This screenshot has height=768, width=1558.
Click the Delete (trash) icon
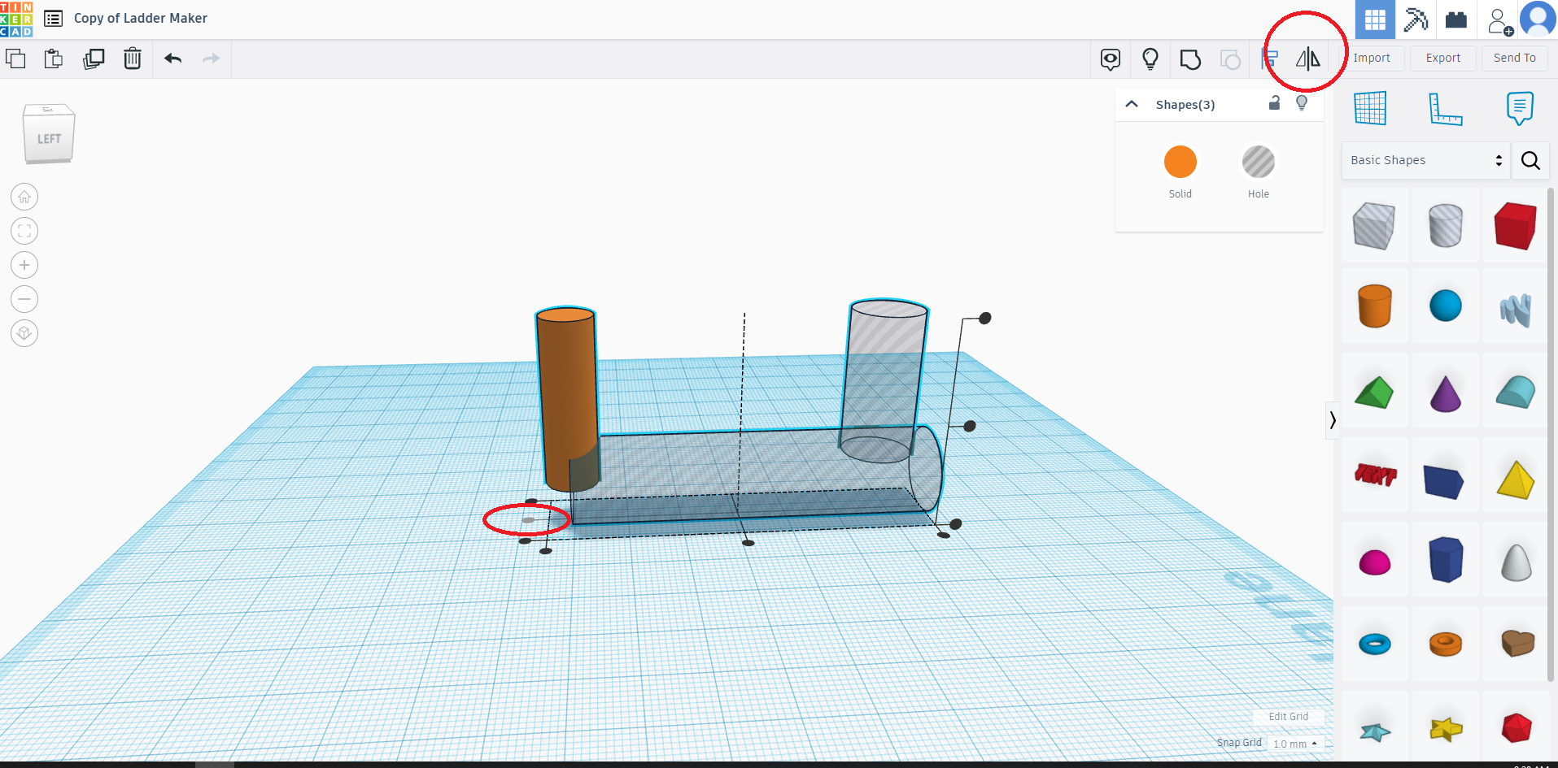point(133,59)
